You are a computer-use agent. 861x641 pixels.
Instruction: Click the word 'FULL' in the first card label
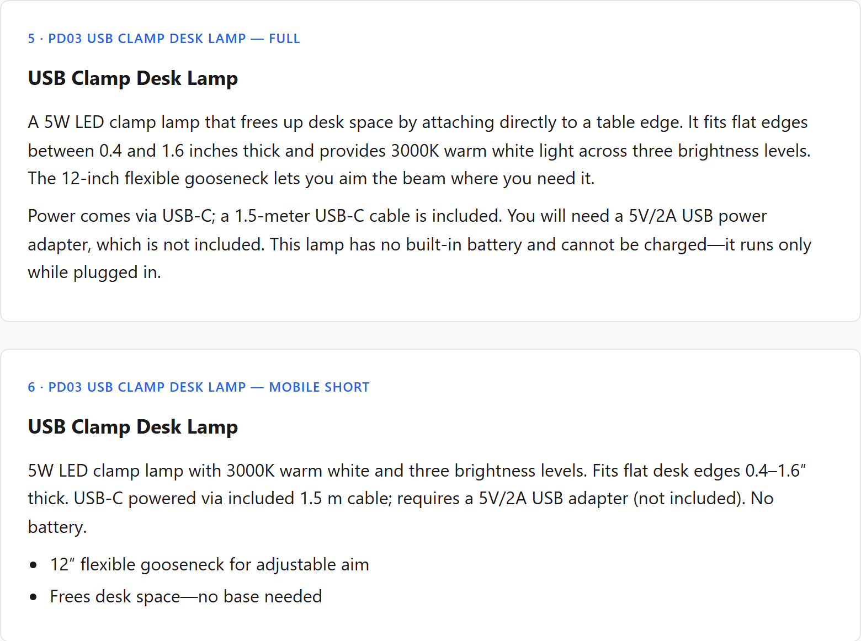pyautogui.click(x=284, y=39)
